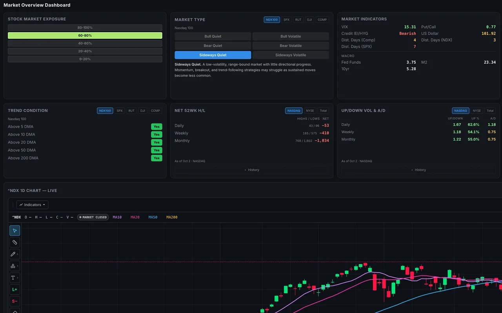The height and width of the screenshot is (313, 502).
Task: Select the 40-60% exposure level
Action: click(85, 43)
